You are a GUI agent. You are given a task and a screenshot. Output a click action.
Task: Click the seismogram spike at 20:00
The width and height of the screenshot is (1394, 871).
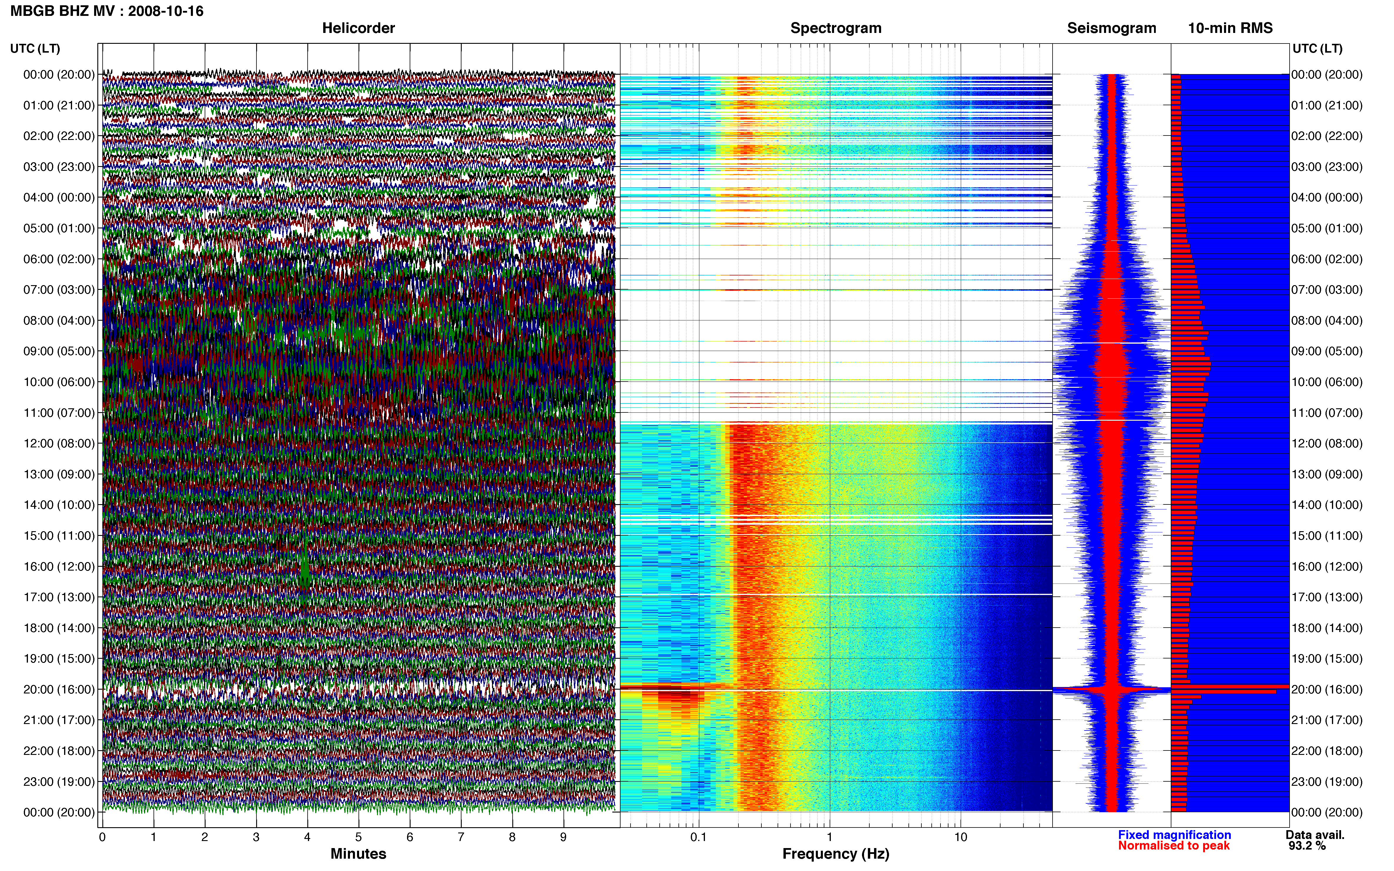point(1112,689)
